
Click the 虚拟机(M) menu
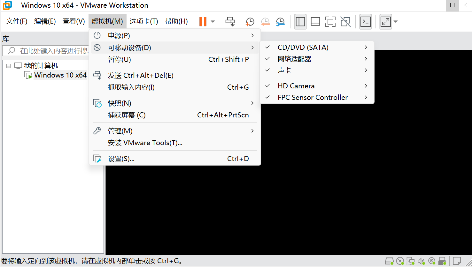tap(107, 21)
